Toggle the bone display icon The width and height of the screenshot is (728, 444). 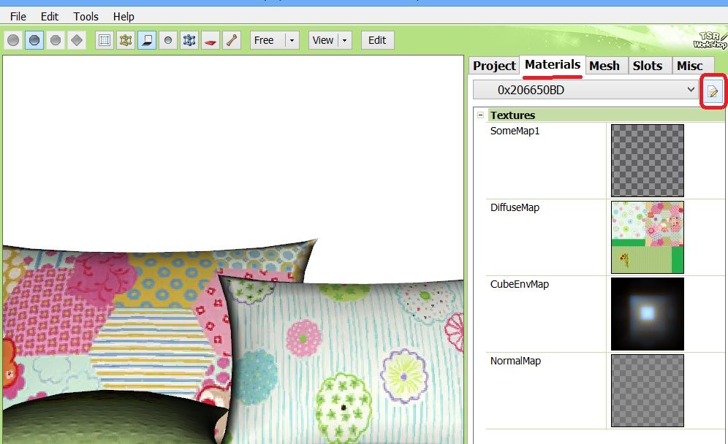(x=231, y=40)
